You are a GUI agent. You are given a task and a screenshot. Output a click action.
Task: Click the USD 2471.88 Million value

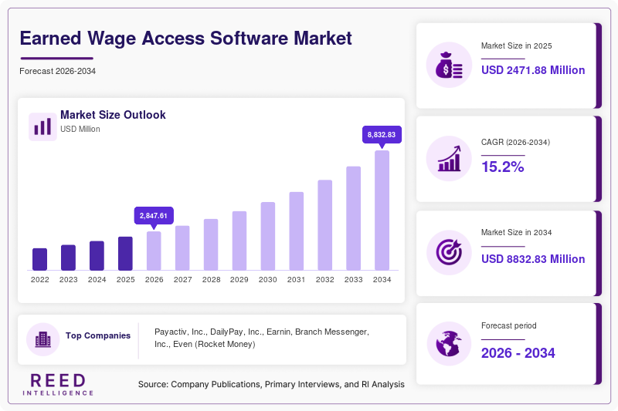click(533, 70)
